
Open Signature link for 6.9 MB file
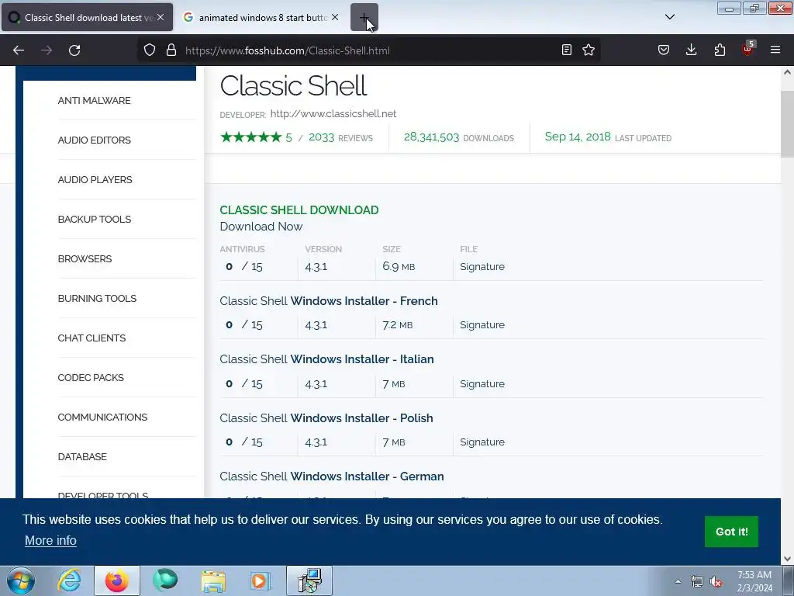(482, 267)
